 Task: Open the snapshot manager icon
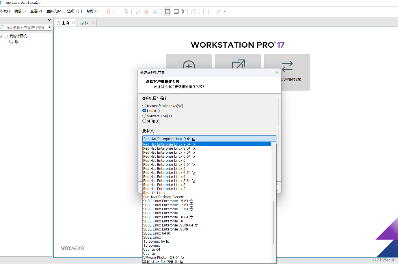click(x=155, y=12)
